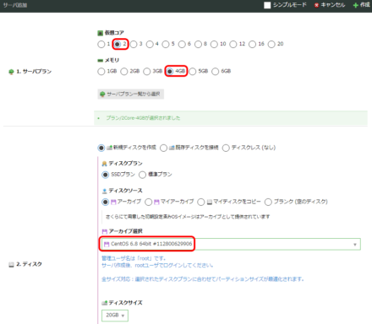
Task: Click the disk icon beside 2. ディスク
Action: pyautogui.click(x=11, y=264)
